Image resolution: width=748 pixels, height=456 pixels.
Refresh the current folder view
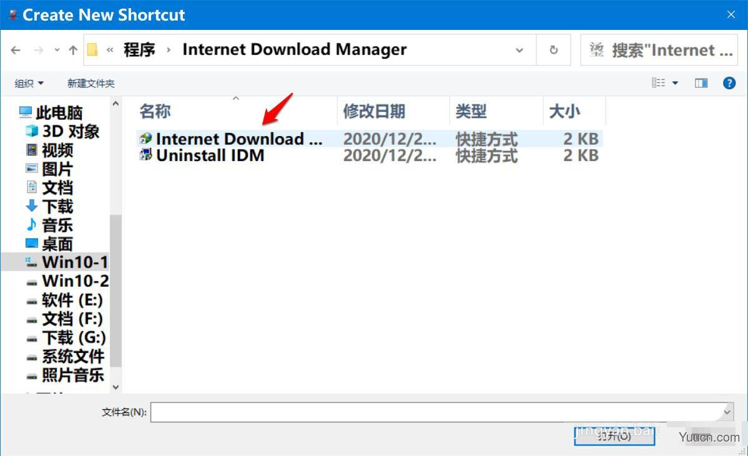[x=553, y=50]
